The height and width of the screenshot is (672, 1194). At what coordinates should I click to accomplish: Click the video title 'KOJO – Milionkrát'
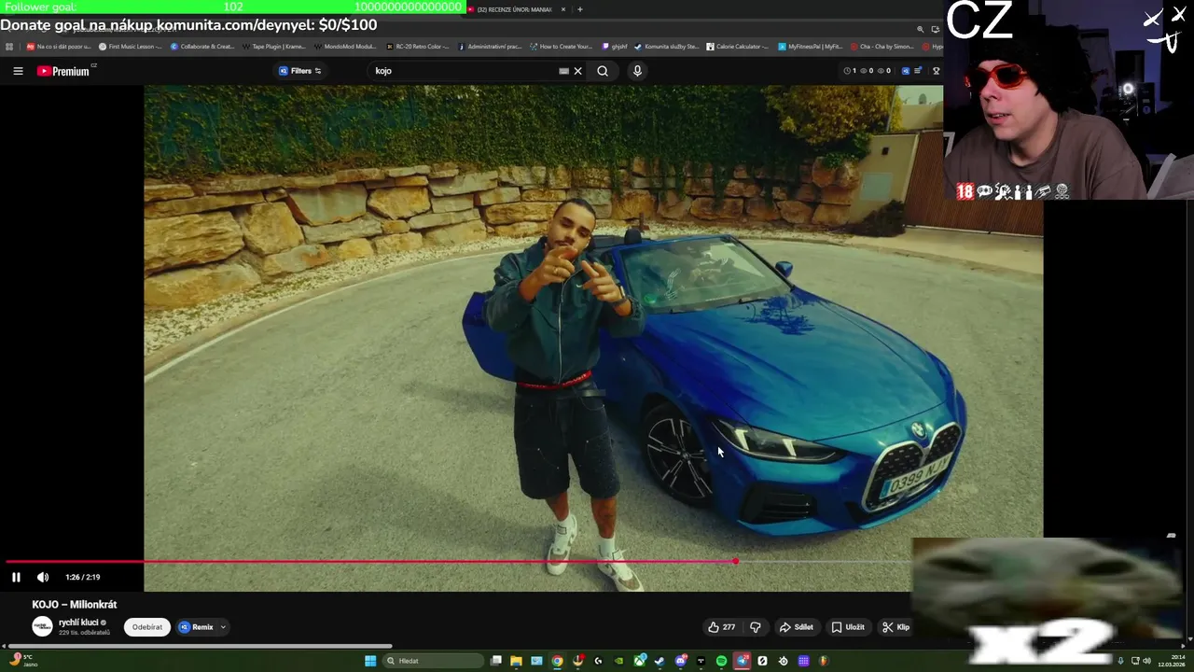[x=75, y=605]
